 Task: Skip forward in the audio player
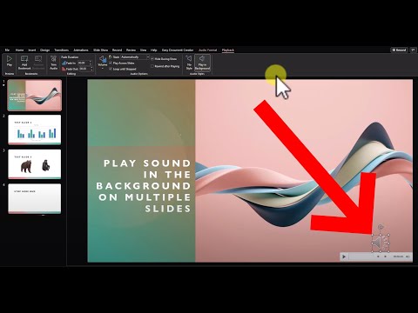386,256
